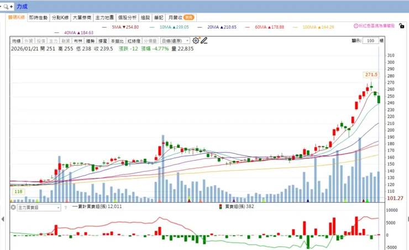Click the 買賣超(張) 382 legend
The image size is (409, 250).
[237, 206]
